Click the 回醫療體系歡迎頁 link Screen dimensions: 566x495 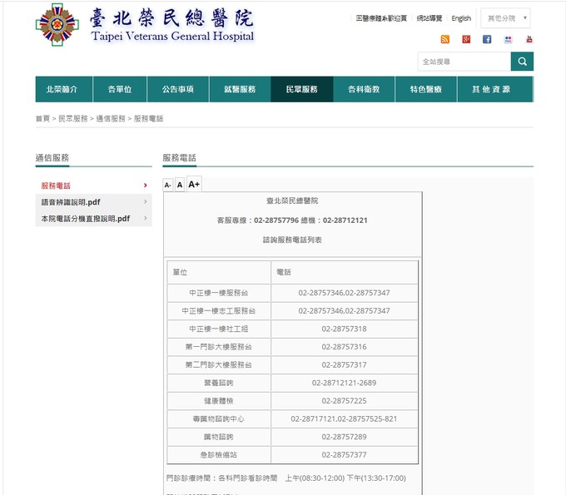pyautogui.click(x=381, y=18)
